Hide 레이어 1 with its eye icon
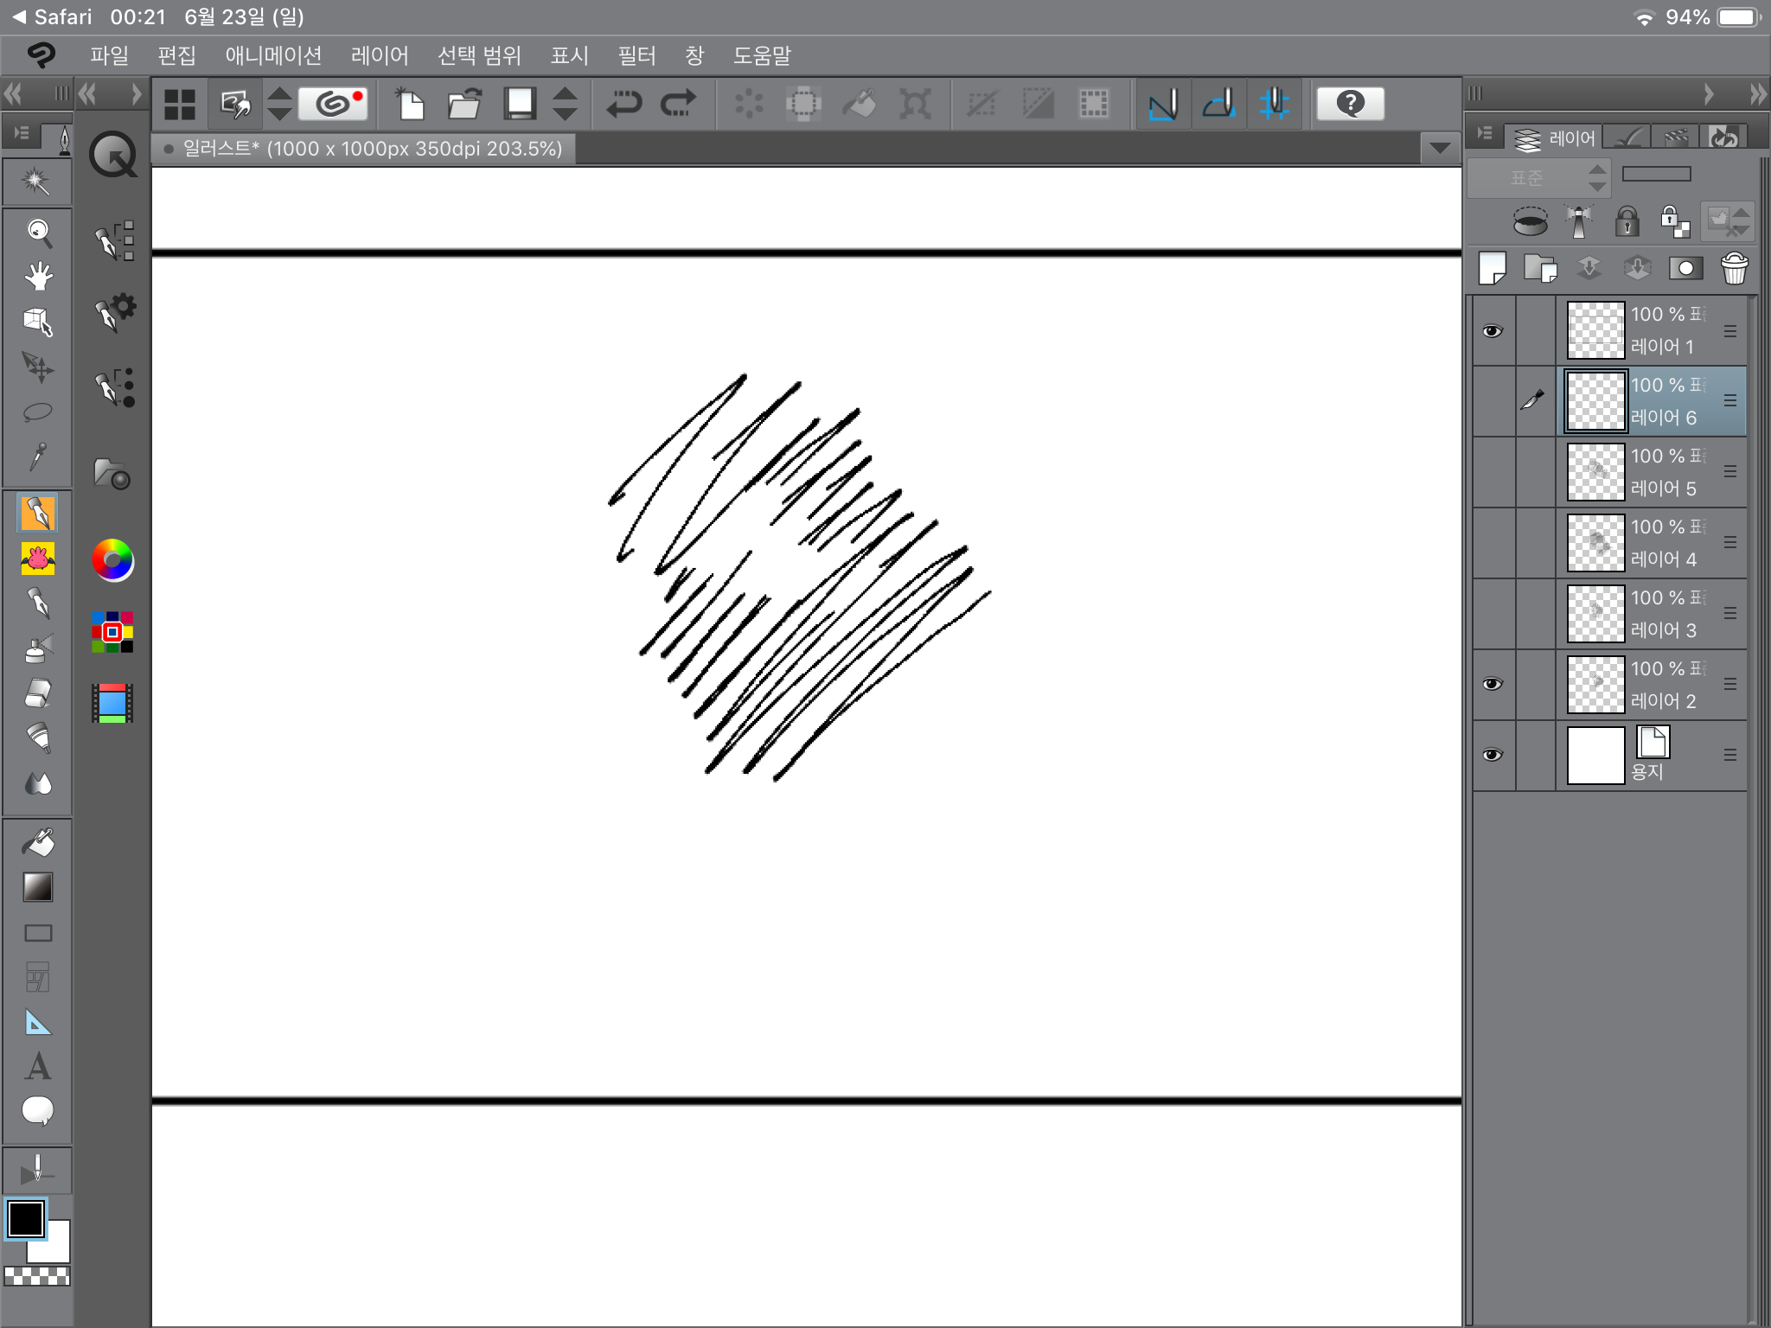This screenshot has height=1328, width=1771. point(1493,331)
